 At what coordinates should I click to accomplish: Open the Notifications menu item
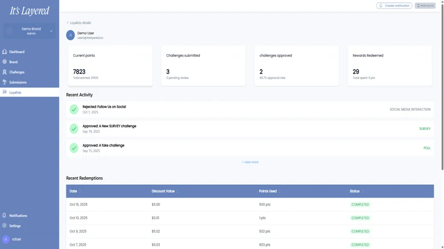coord(29,215)
